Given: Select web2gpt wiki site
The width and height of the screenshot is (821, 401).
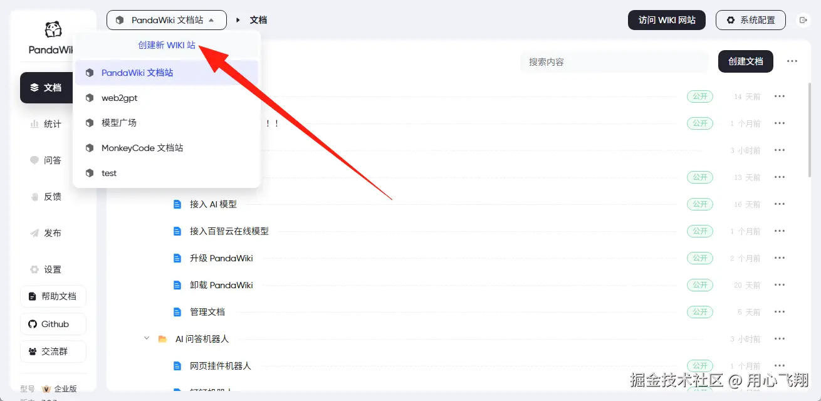Looking at the screenshot, I should (x=167, y=98).
